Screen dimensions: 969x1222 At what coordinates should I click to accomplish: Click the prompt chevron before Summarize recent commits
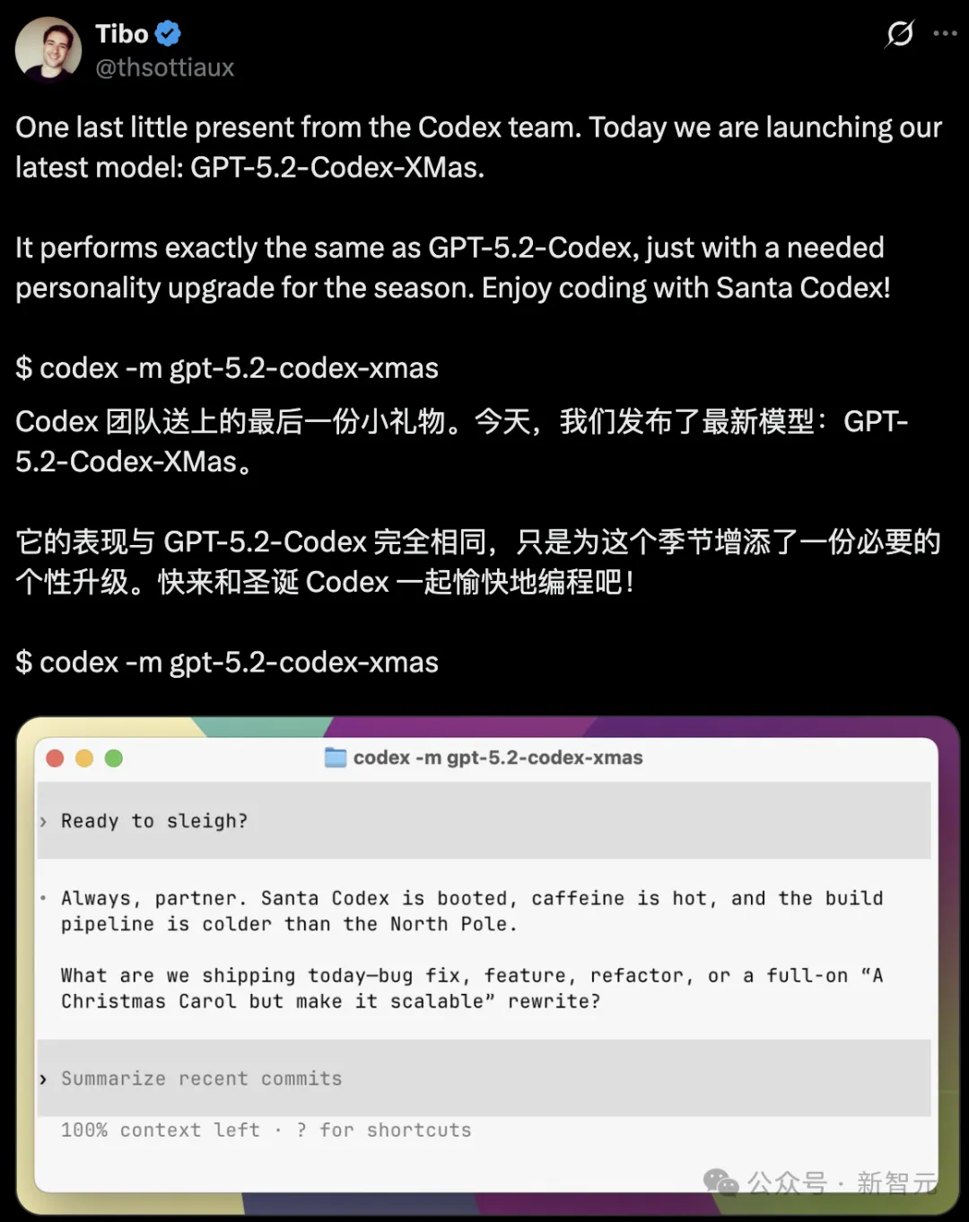click(x=43, y=1079)
